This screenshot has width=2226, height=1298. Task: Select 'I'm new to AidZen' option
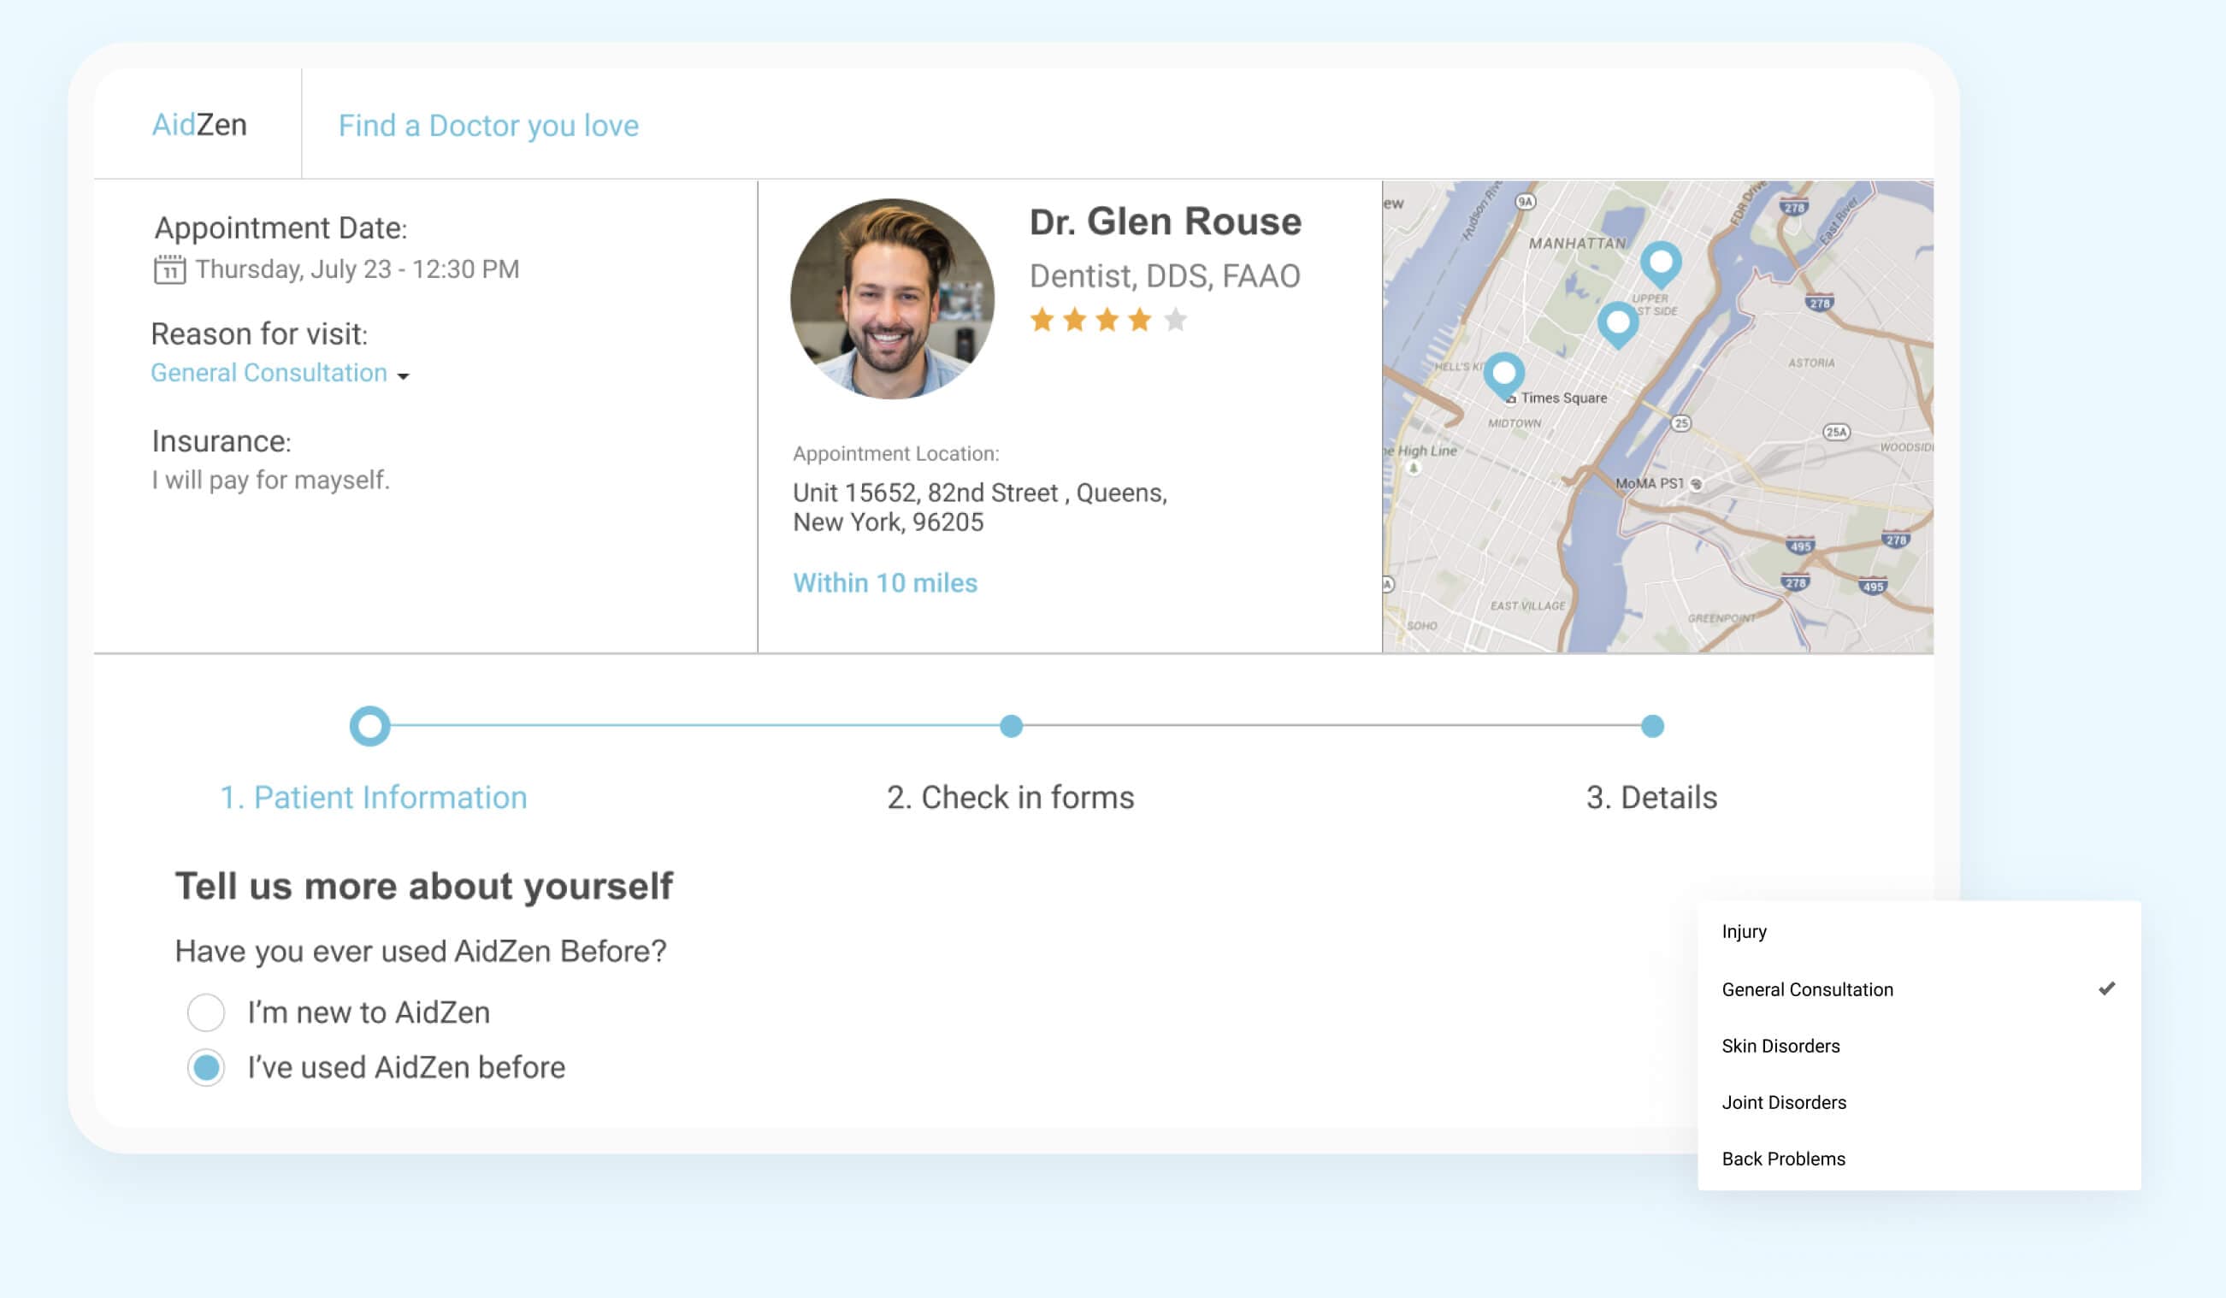click(x=206, y=1012)
